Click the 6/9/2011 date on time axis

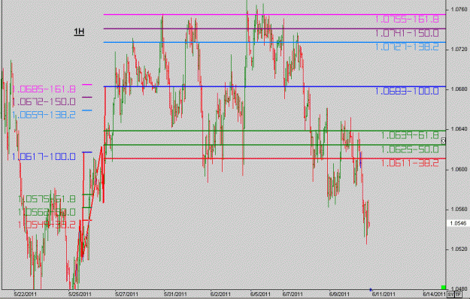point(339,294)
